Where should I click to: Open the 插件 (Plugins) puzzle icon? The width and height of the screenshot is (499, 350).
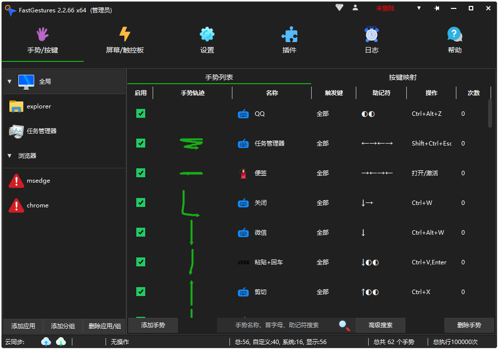[289, 35]
